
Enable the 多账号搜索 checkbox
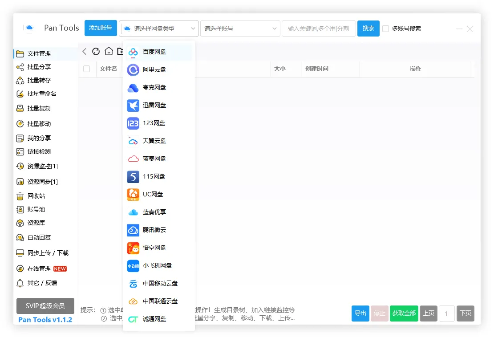[x=385, y=29]
